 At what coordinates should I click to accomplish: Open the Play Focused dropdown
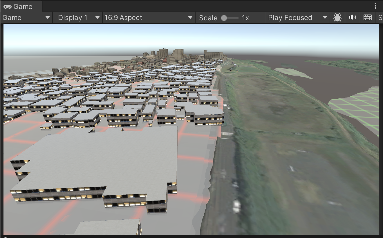tap(297, 18)
